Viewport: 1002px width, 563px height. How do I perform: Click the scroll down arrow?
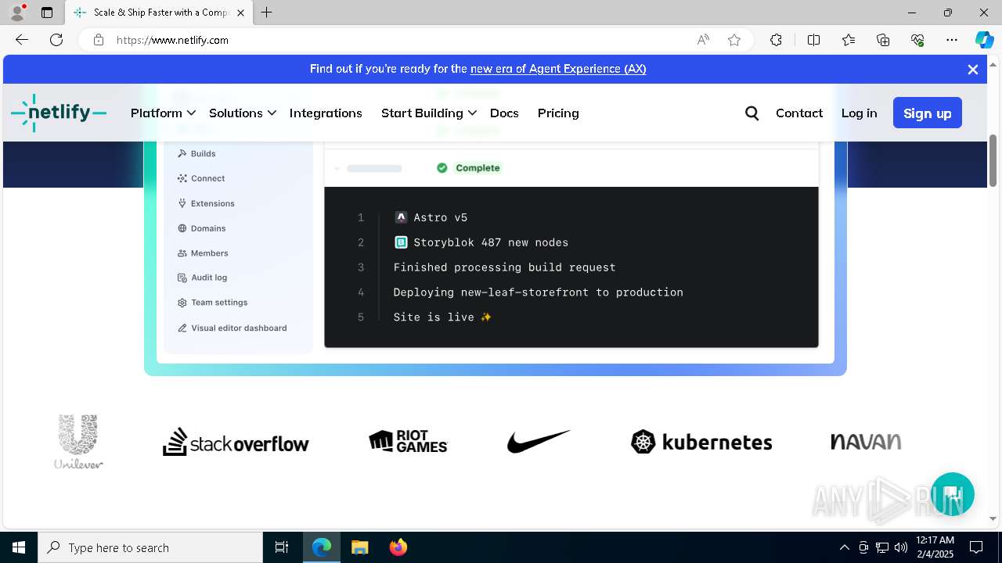pyautogui.click(x=993, y=518)
